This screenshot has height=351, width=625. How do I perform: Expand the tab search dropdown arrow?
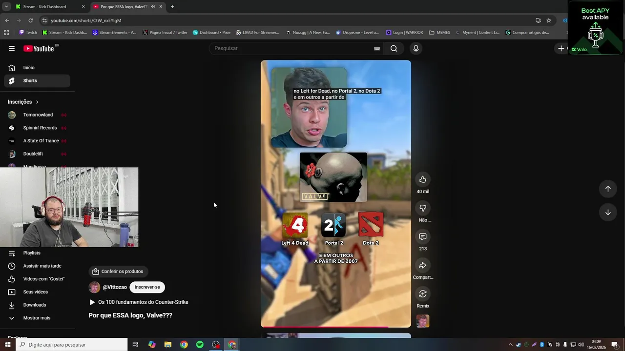coord(6,7)
